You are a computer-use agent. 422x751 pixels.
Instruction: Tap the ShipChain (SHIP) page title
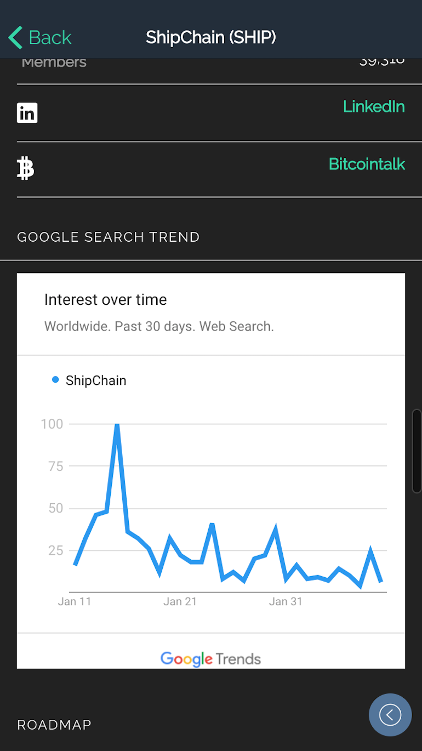point(211,37)
